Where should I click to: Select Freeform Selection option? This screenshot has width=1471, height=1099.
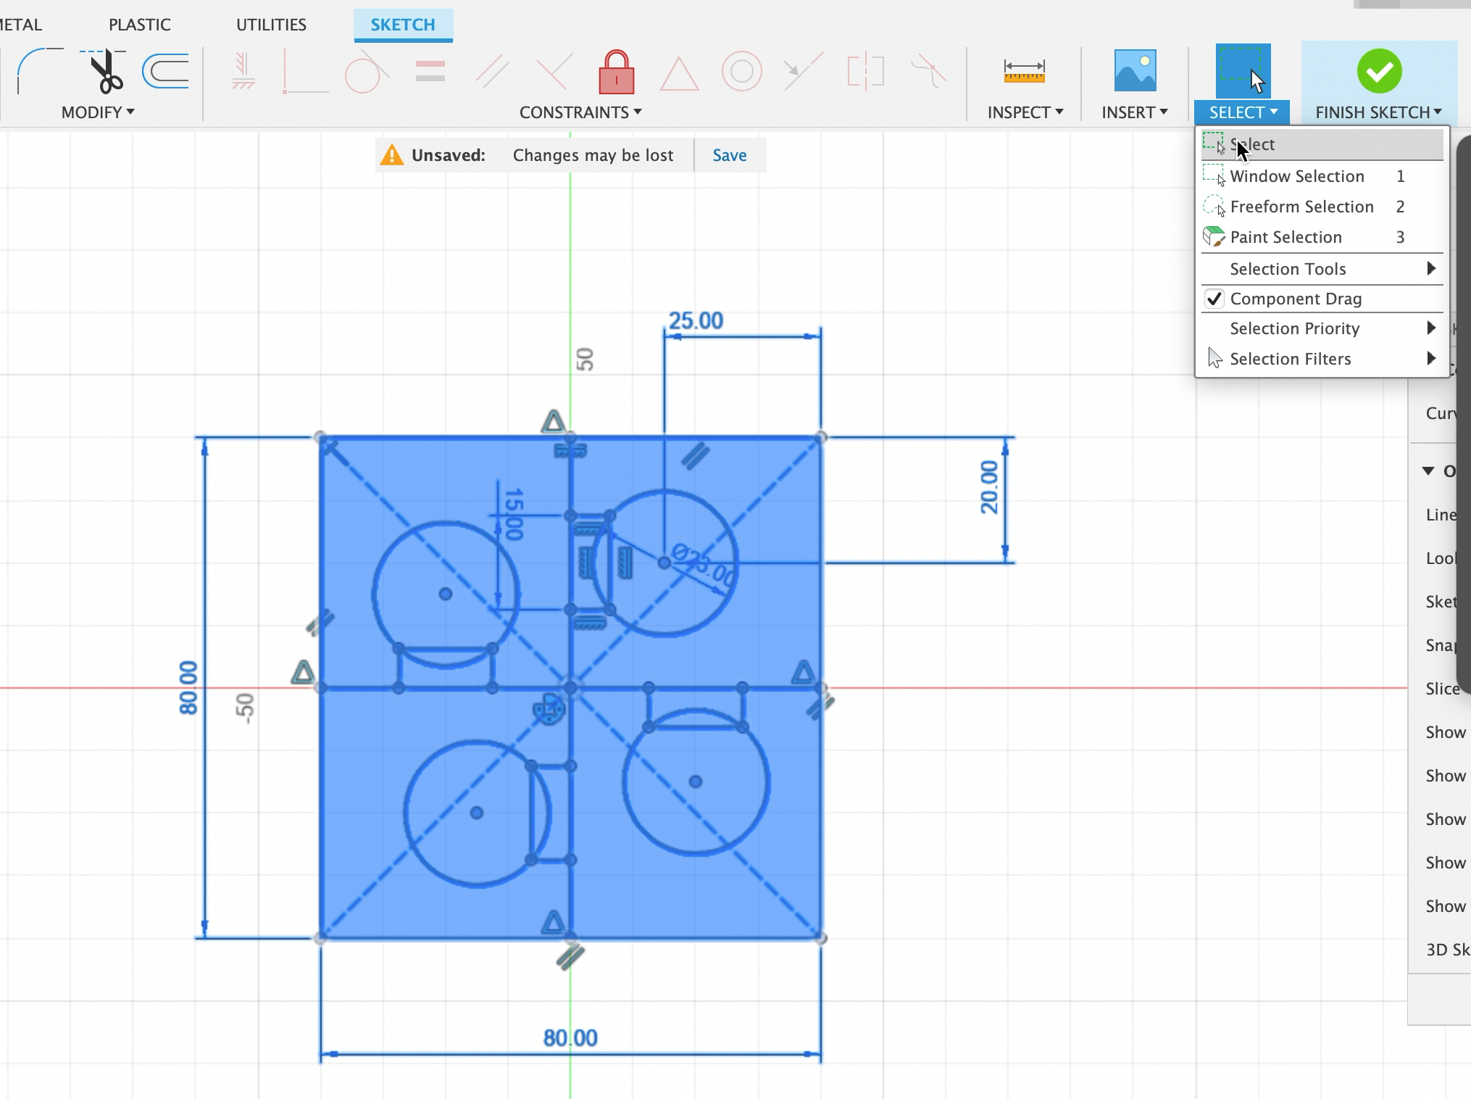point(1301,205)
